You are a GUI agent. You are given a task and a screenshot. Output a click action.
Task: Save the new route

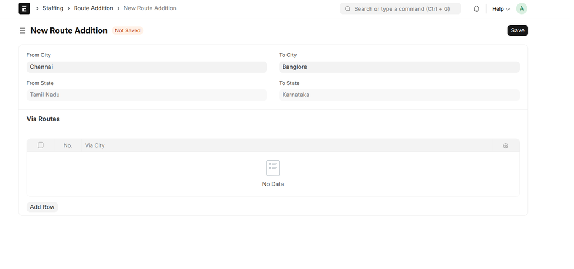tap(517, 30)
